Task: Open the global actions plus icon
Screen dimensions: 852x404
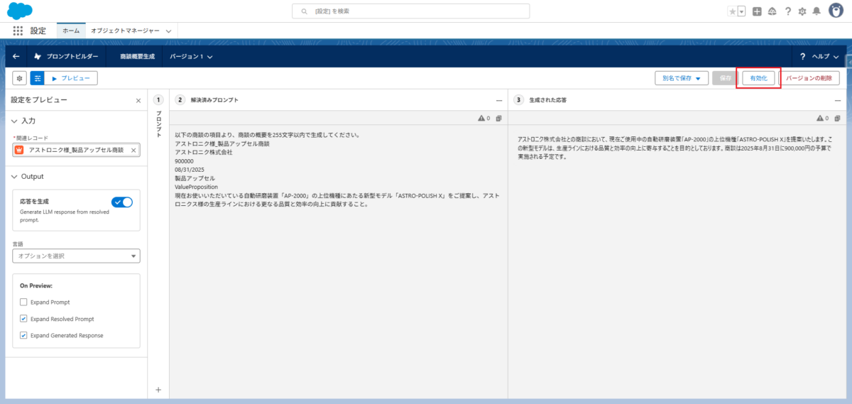Action: click(x=757, y=11)
